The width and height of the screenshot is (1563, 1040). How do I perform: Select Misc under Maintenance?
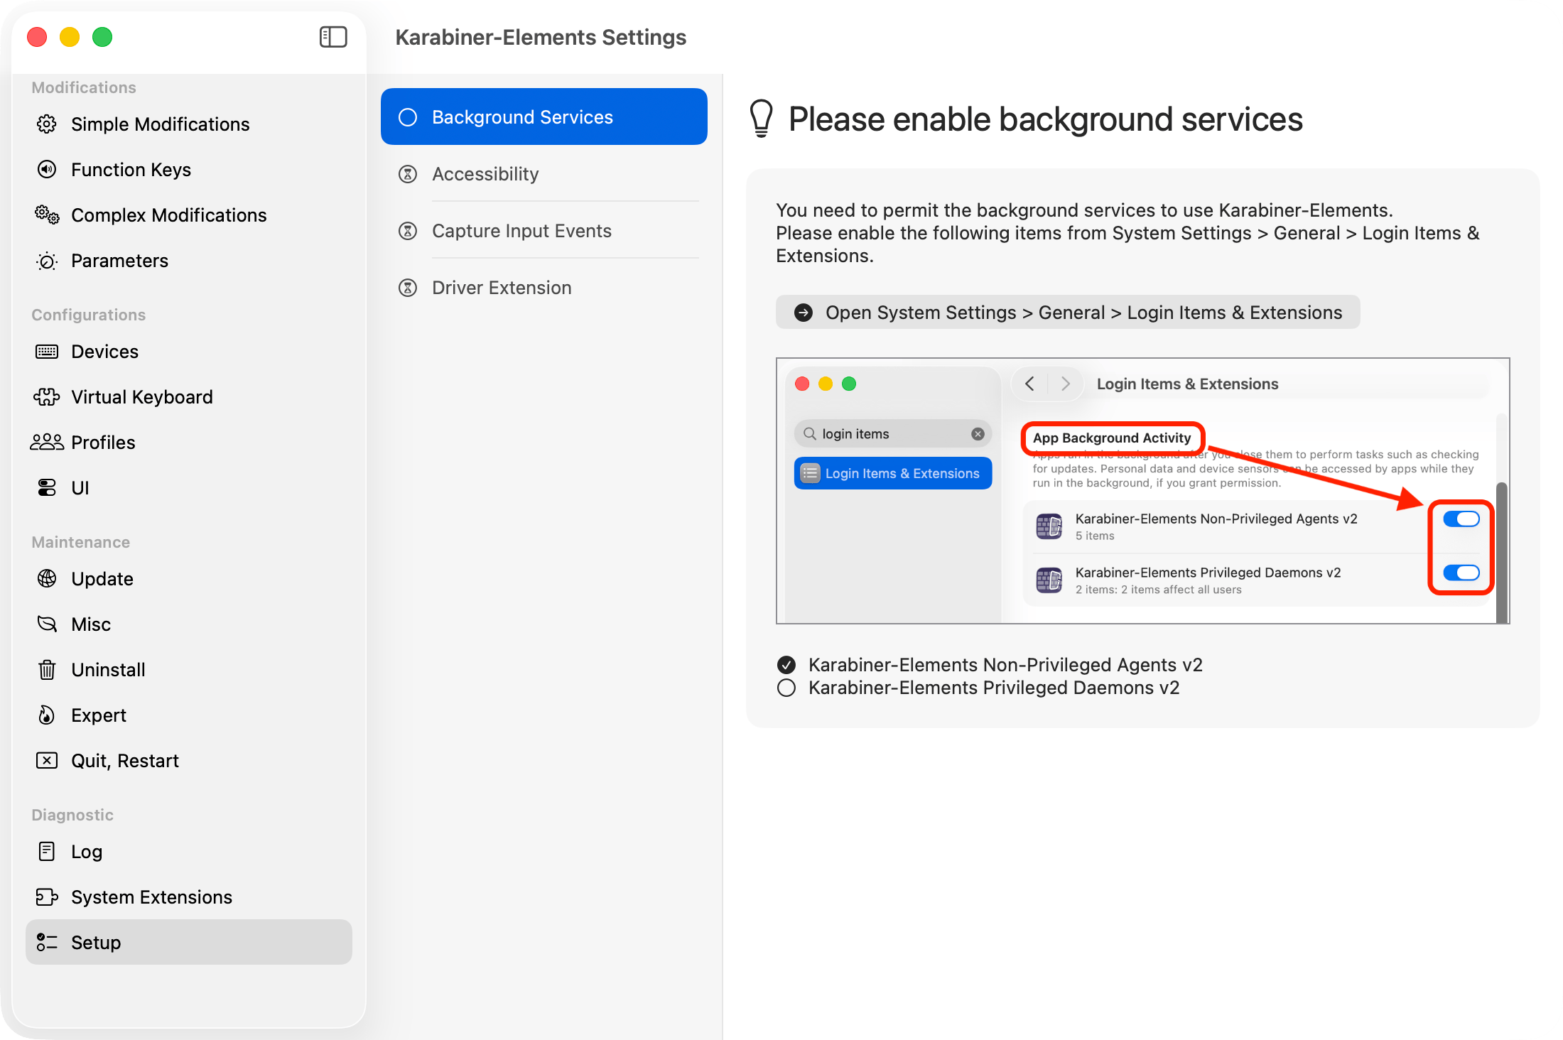click(189, 624)
